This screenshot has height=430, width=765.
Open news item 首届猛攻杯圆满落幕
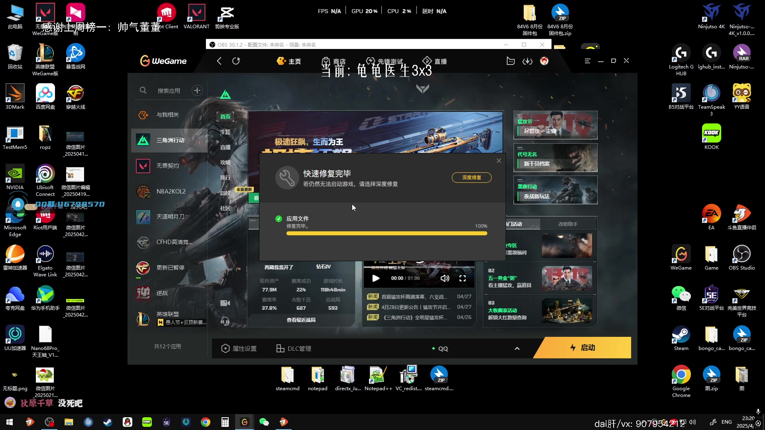414,297
